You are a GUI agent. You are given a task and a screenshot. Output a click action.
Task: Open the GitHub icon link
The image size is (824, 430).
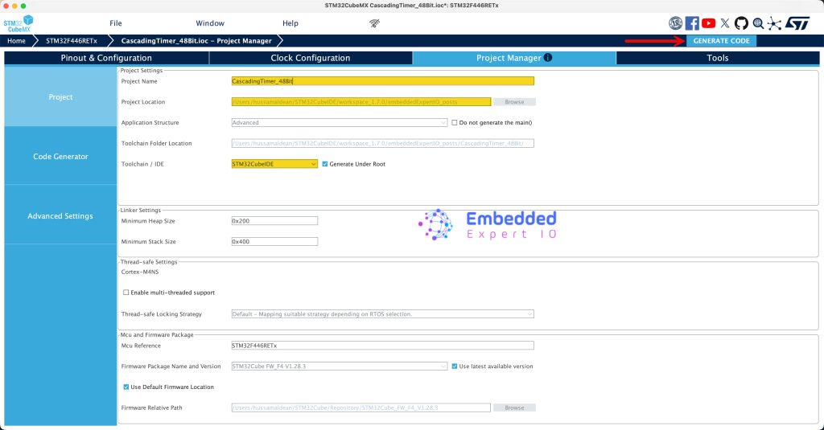point(741,23)
